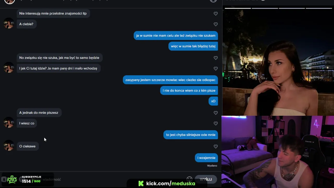
Task: Open sender avatar next to "A ciebie?"
Action: [x=9, y=23]
